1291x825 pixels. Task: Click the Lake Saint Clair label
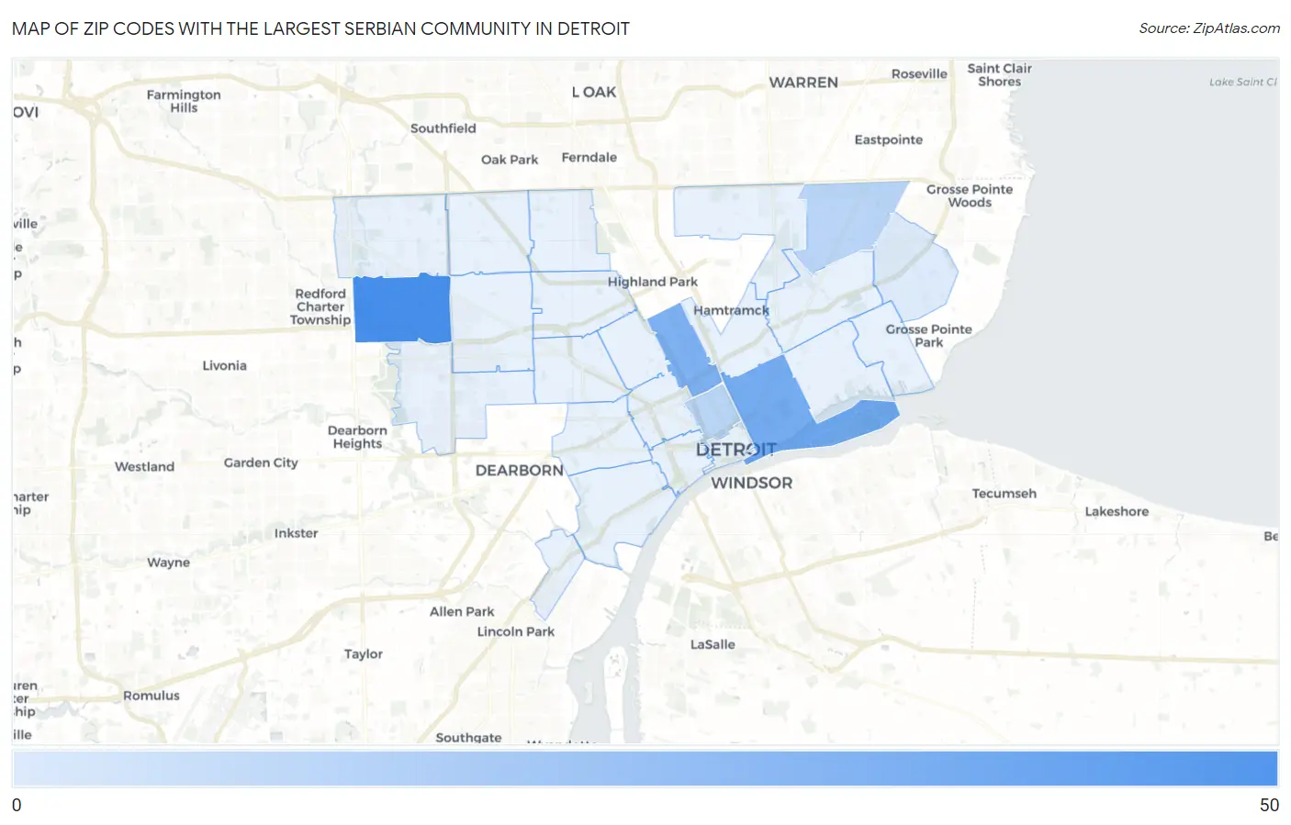(1242, 82)
